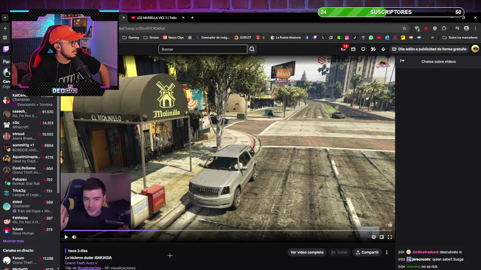
Task: Open La Ruleta Aleatoria bookmark
Action: click(286, 37)
